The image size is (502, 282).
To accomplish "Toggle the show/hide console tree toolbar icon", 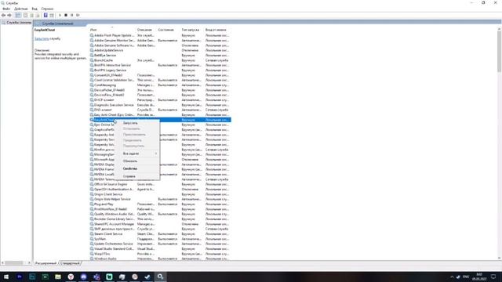I will pos(18,15).
